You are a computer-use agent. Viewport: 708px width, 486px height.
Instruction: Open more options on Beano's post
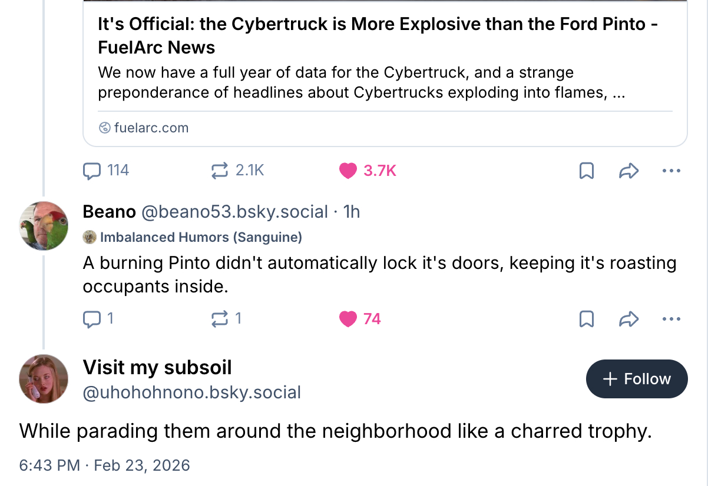click(671, 319)
